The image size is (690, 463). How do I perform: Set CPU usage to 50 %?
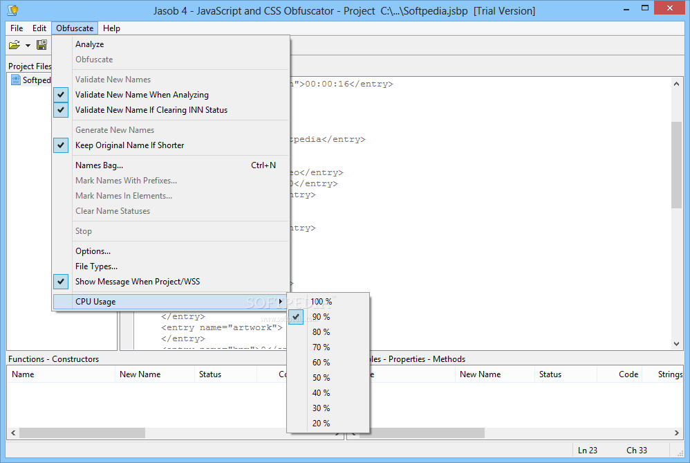328,378
